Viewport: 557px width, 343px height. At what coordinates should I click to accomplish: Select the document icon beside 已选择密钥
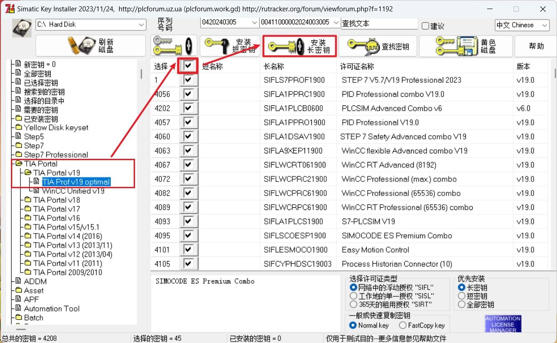click(x=18, y=82)
